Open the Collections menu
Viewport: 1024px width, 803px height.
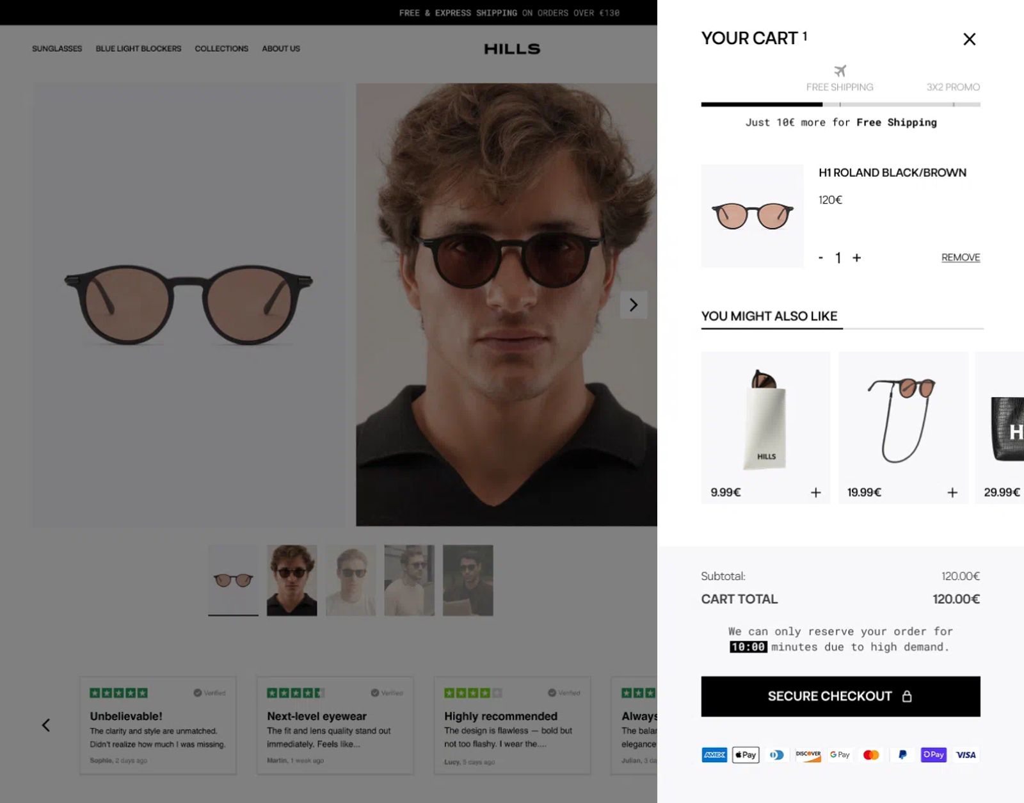point(221,49)
